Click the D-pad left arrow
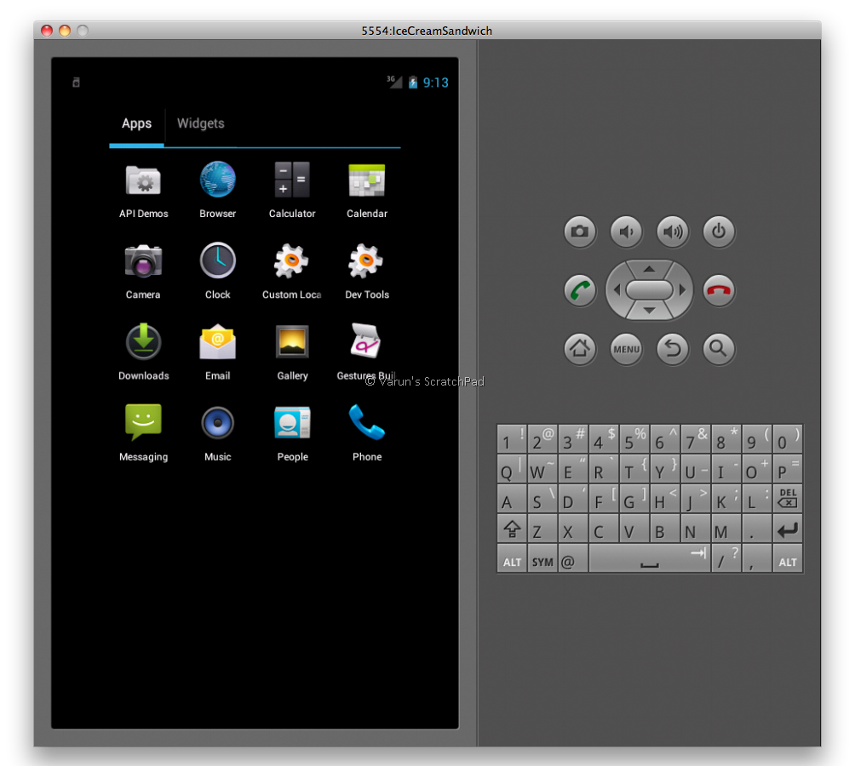855x766 pixels. click(x=617, y=290)
